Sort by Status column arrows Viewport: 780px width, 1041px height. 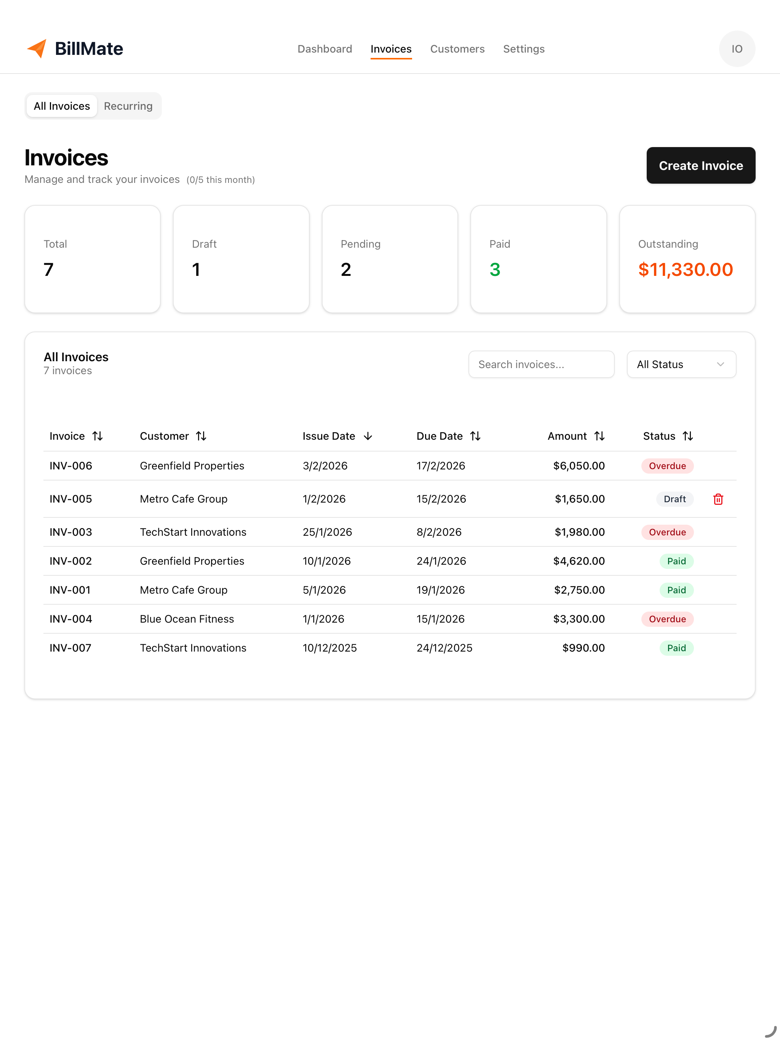click(x=688, y=436)
